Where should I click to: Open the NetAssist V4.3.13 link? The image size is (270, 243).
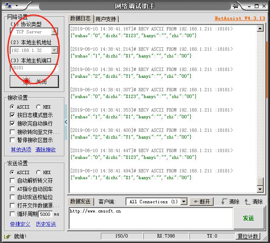pos(240,18)
